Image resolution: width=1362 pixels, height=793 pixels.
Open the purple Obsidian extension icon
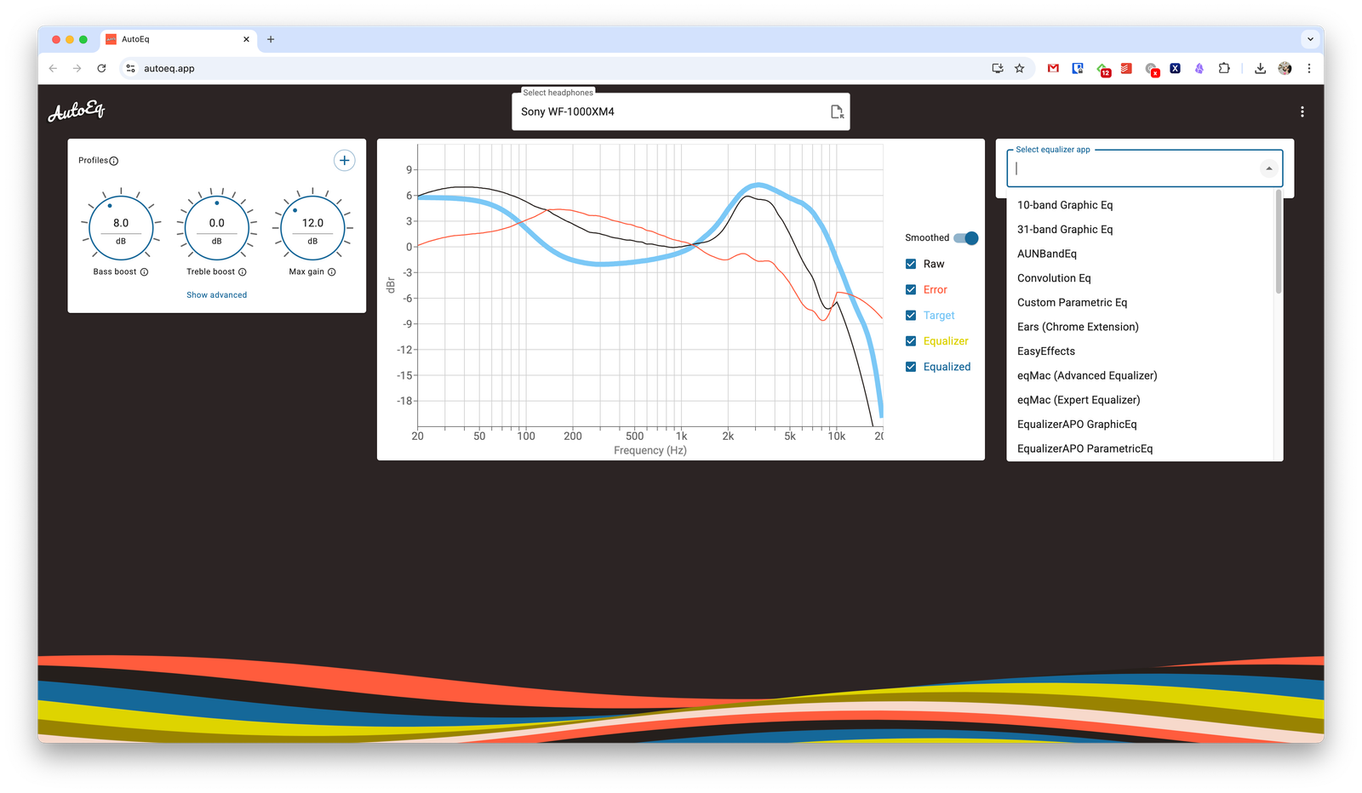tap(1199, 68)
